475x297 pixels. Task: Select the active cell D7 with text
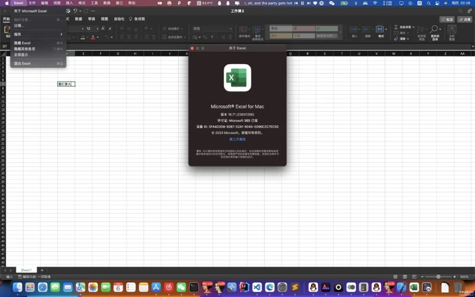pyautogui.click(x=66, y=84)
